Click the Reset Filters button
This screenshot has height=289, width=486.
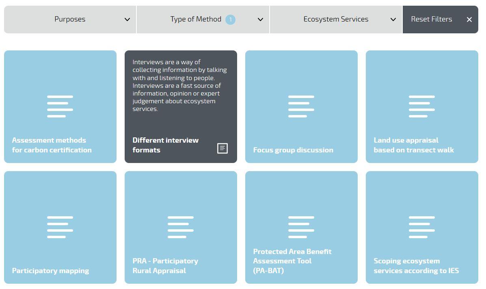[x=441, y=19]
